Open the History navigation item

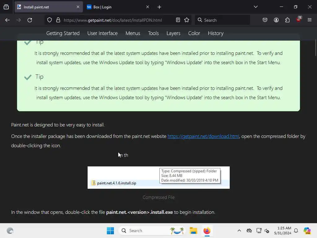coord(216,33)
